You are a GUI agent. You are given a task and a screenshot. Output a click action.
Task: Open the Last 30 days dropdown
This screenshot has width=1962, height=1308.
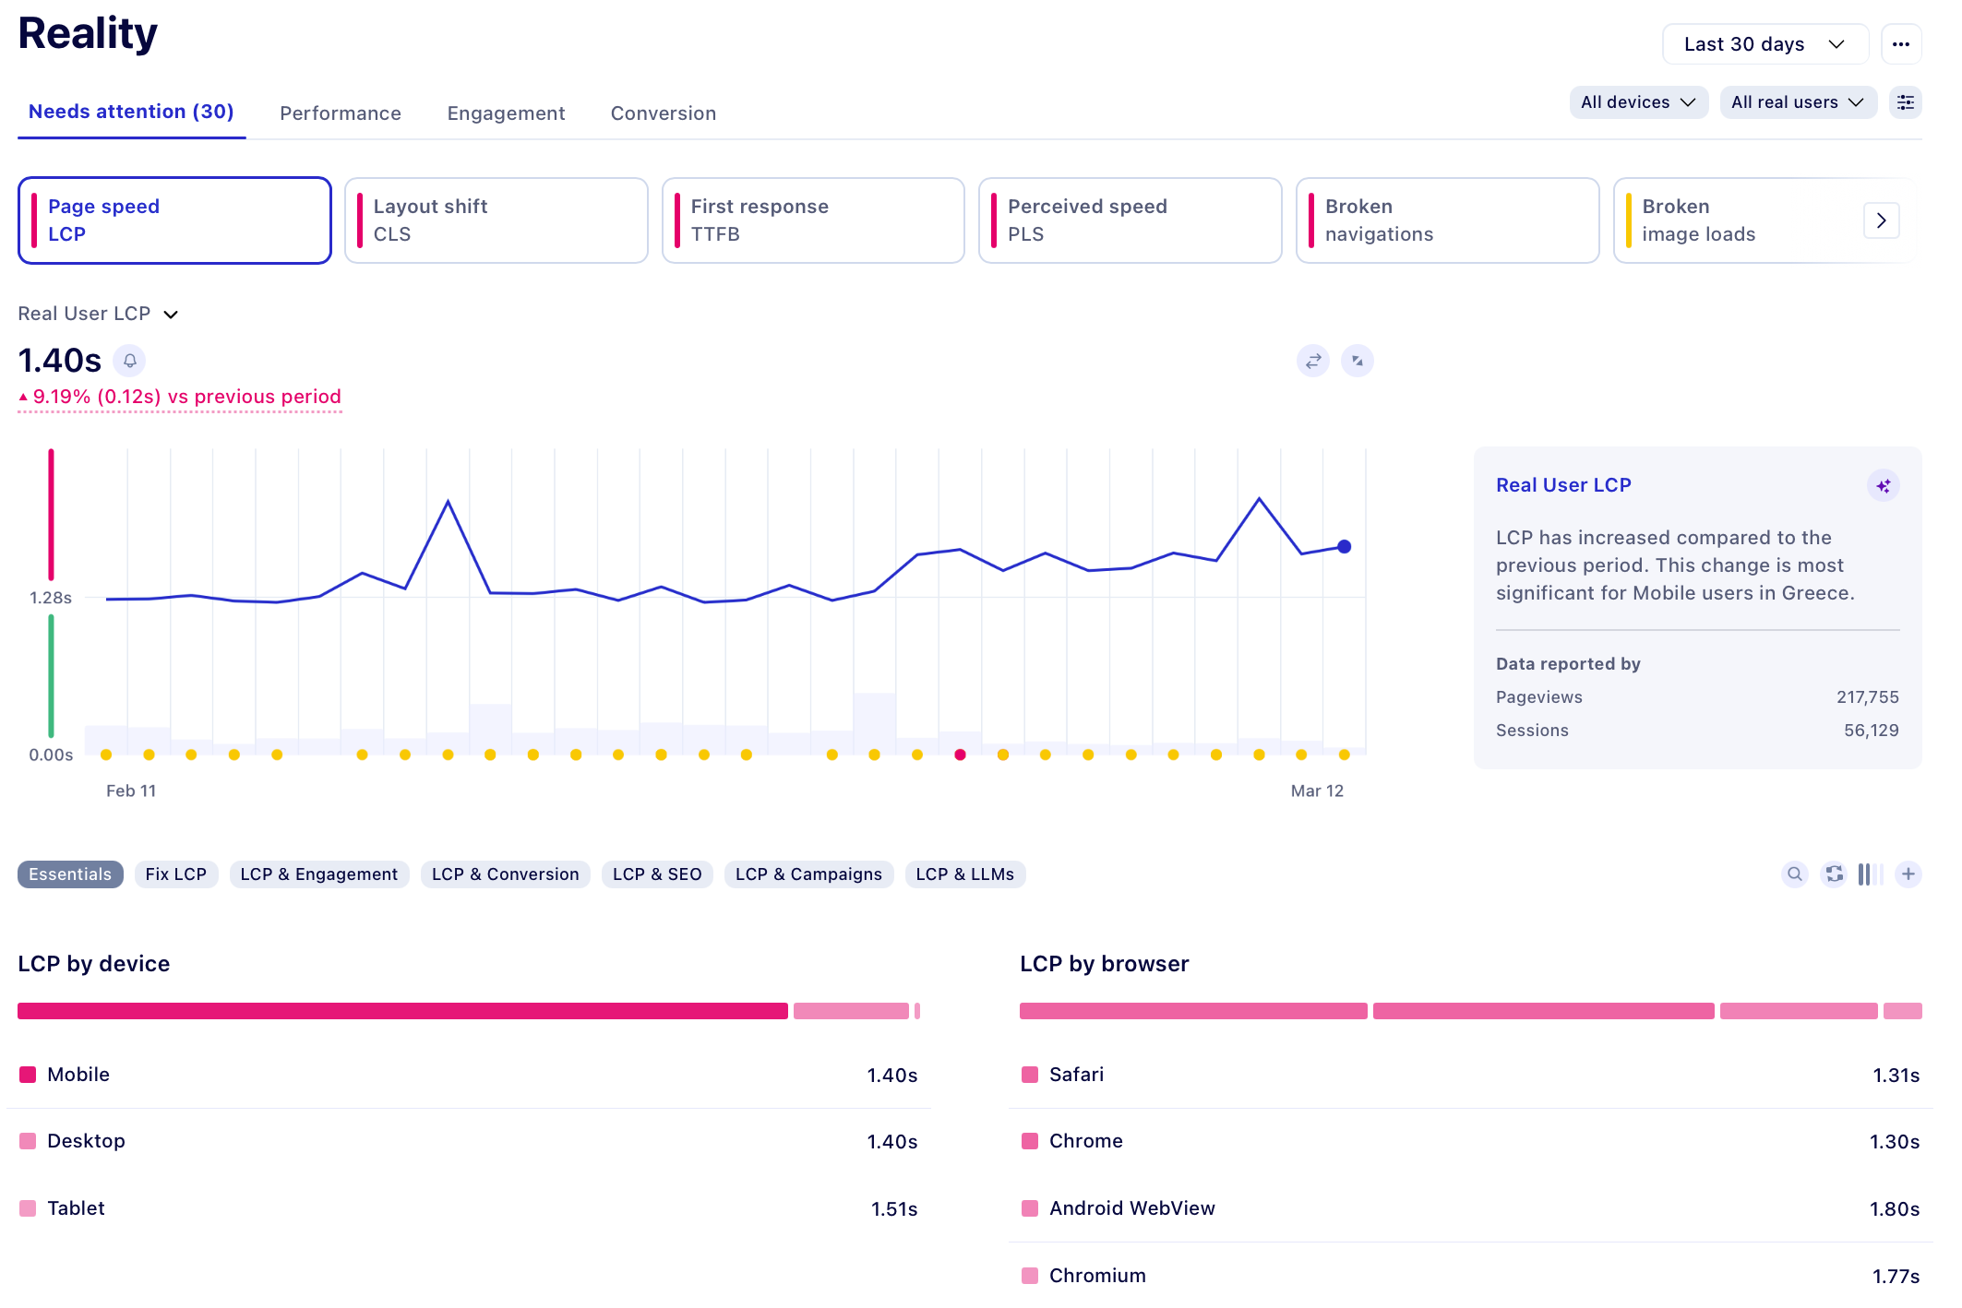(1764, 44)
